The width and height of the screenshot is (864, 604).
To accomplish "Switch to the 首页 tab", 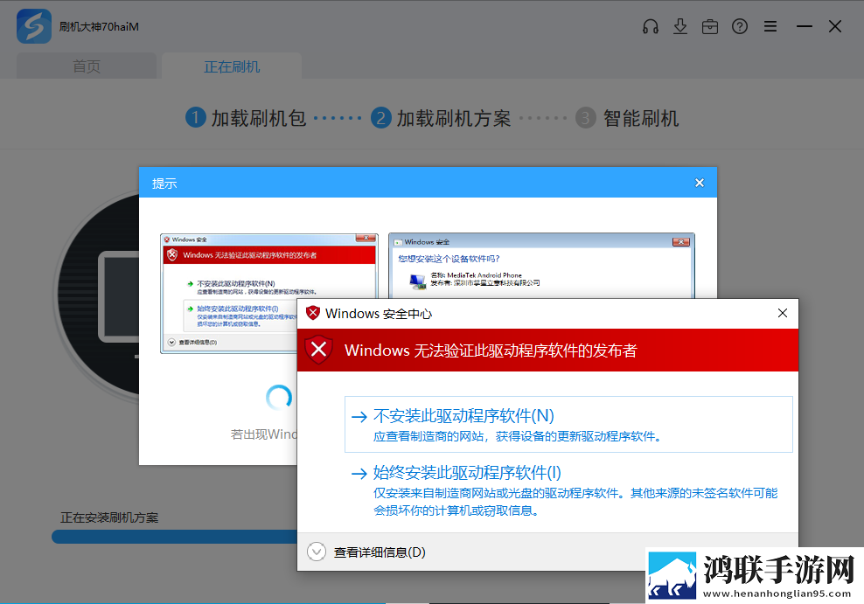I will click(x=87, y=66).
